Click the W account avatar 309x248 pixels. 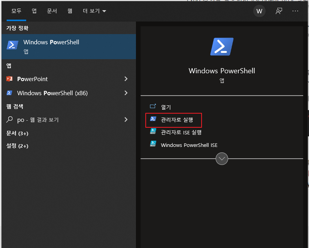(259, 11)
